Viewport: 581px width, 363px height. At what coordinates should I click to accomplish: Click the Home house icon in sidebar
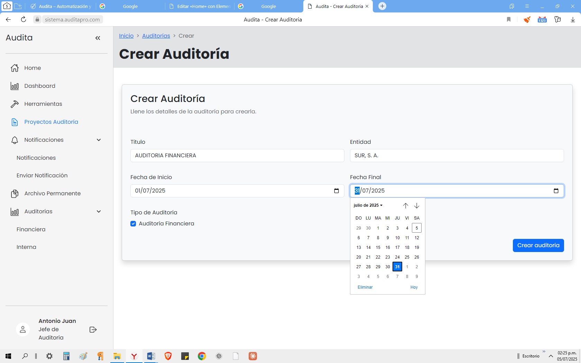15,68
